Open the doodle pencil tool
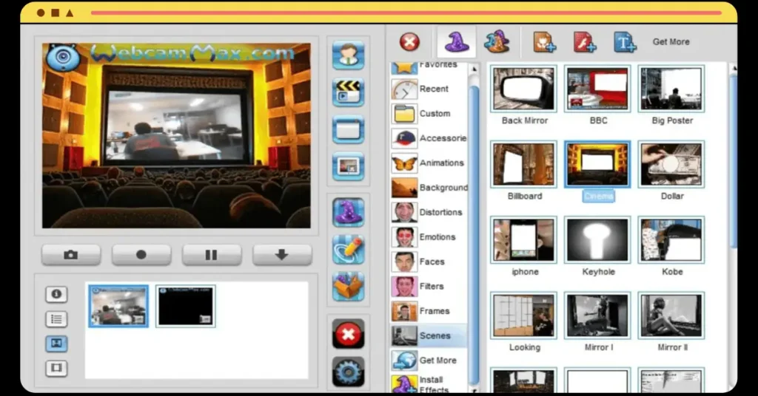Image resolution: width=758 pixels, height=396 pixels. pyautogui.click(x=348, y=250)
